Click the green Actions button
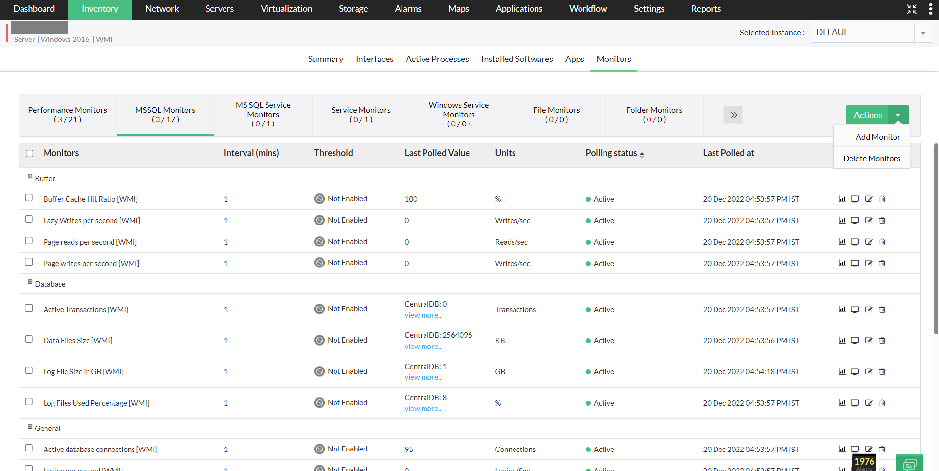Viewport: 939px width, 471px height. pyautogui.click(x=868, y=115)
